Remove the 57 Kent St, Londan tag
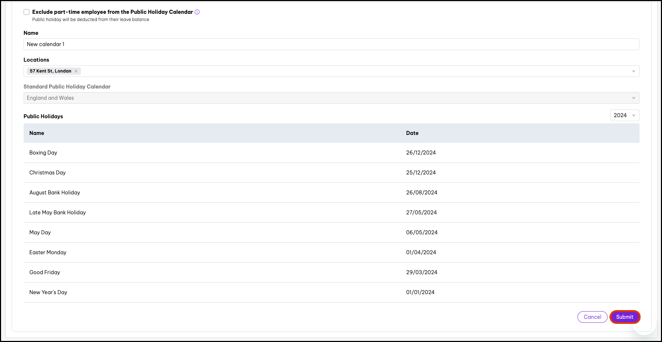The height and width of the screenshot is (342, 662). pos(76,71)
